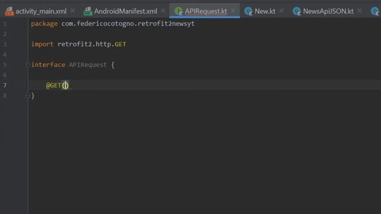Close the New.kt tab

(x=282, y=11)
